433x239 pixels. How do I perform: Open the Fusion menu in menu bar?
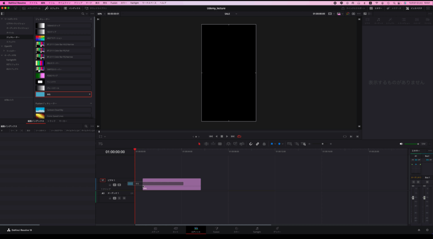pos(114,3)
